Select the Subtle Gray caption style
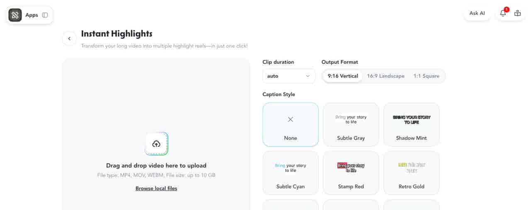The width and height of the screenshot is (531, 210). pos(351,124)
